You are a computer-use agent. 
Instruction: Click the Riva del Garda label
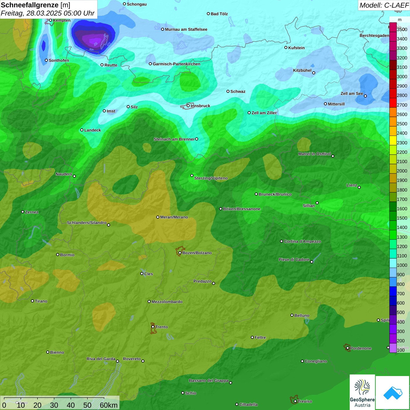tap(101, 359)
